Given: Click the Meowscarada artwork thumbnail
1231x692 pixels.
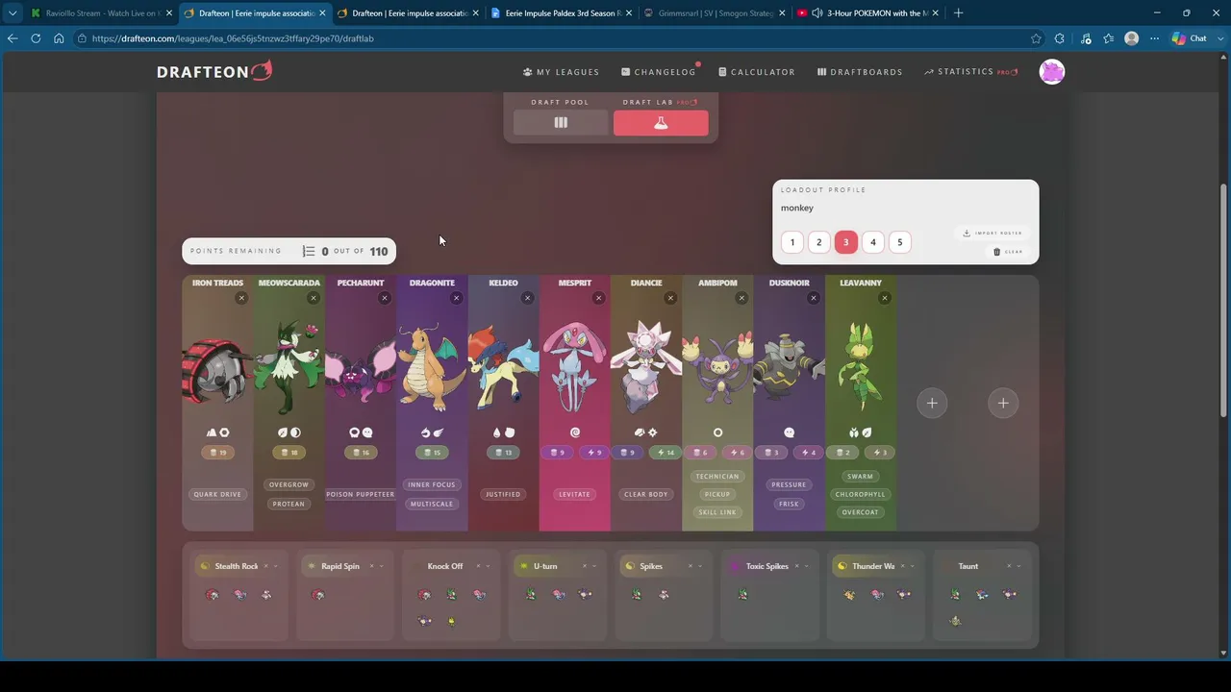Looking at the screenshot, I should coord(289,367).
